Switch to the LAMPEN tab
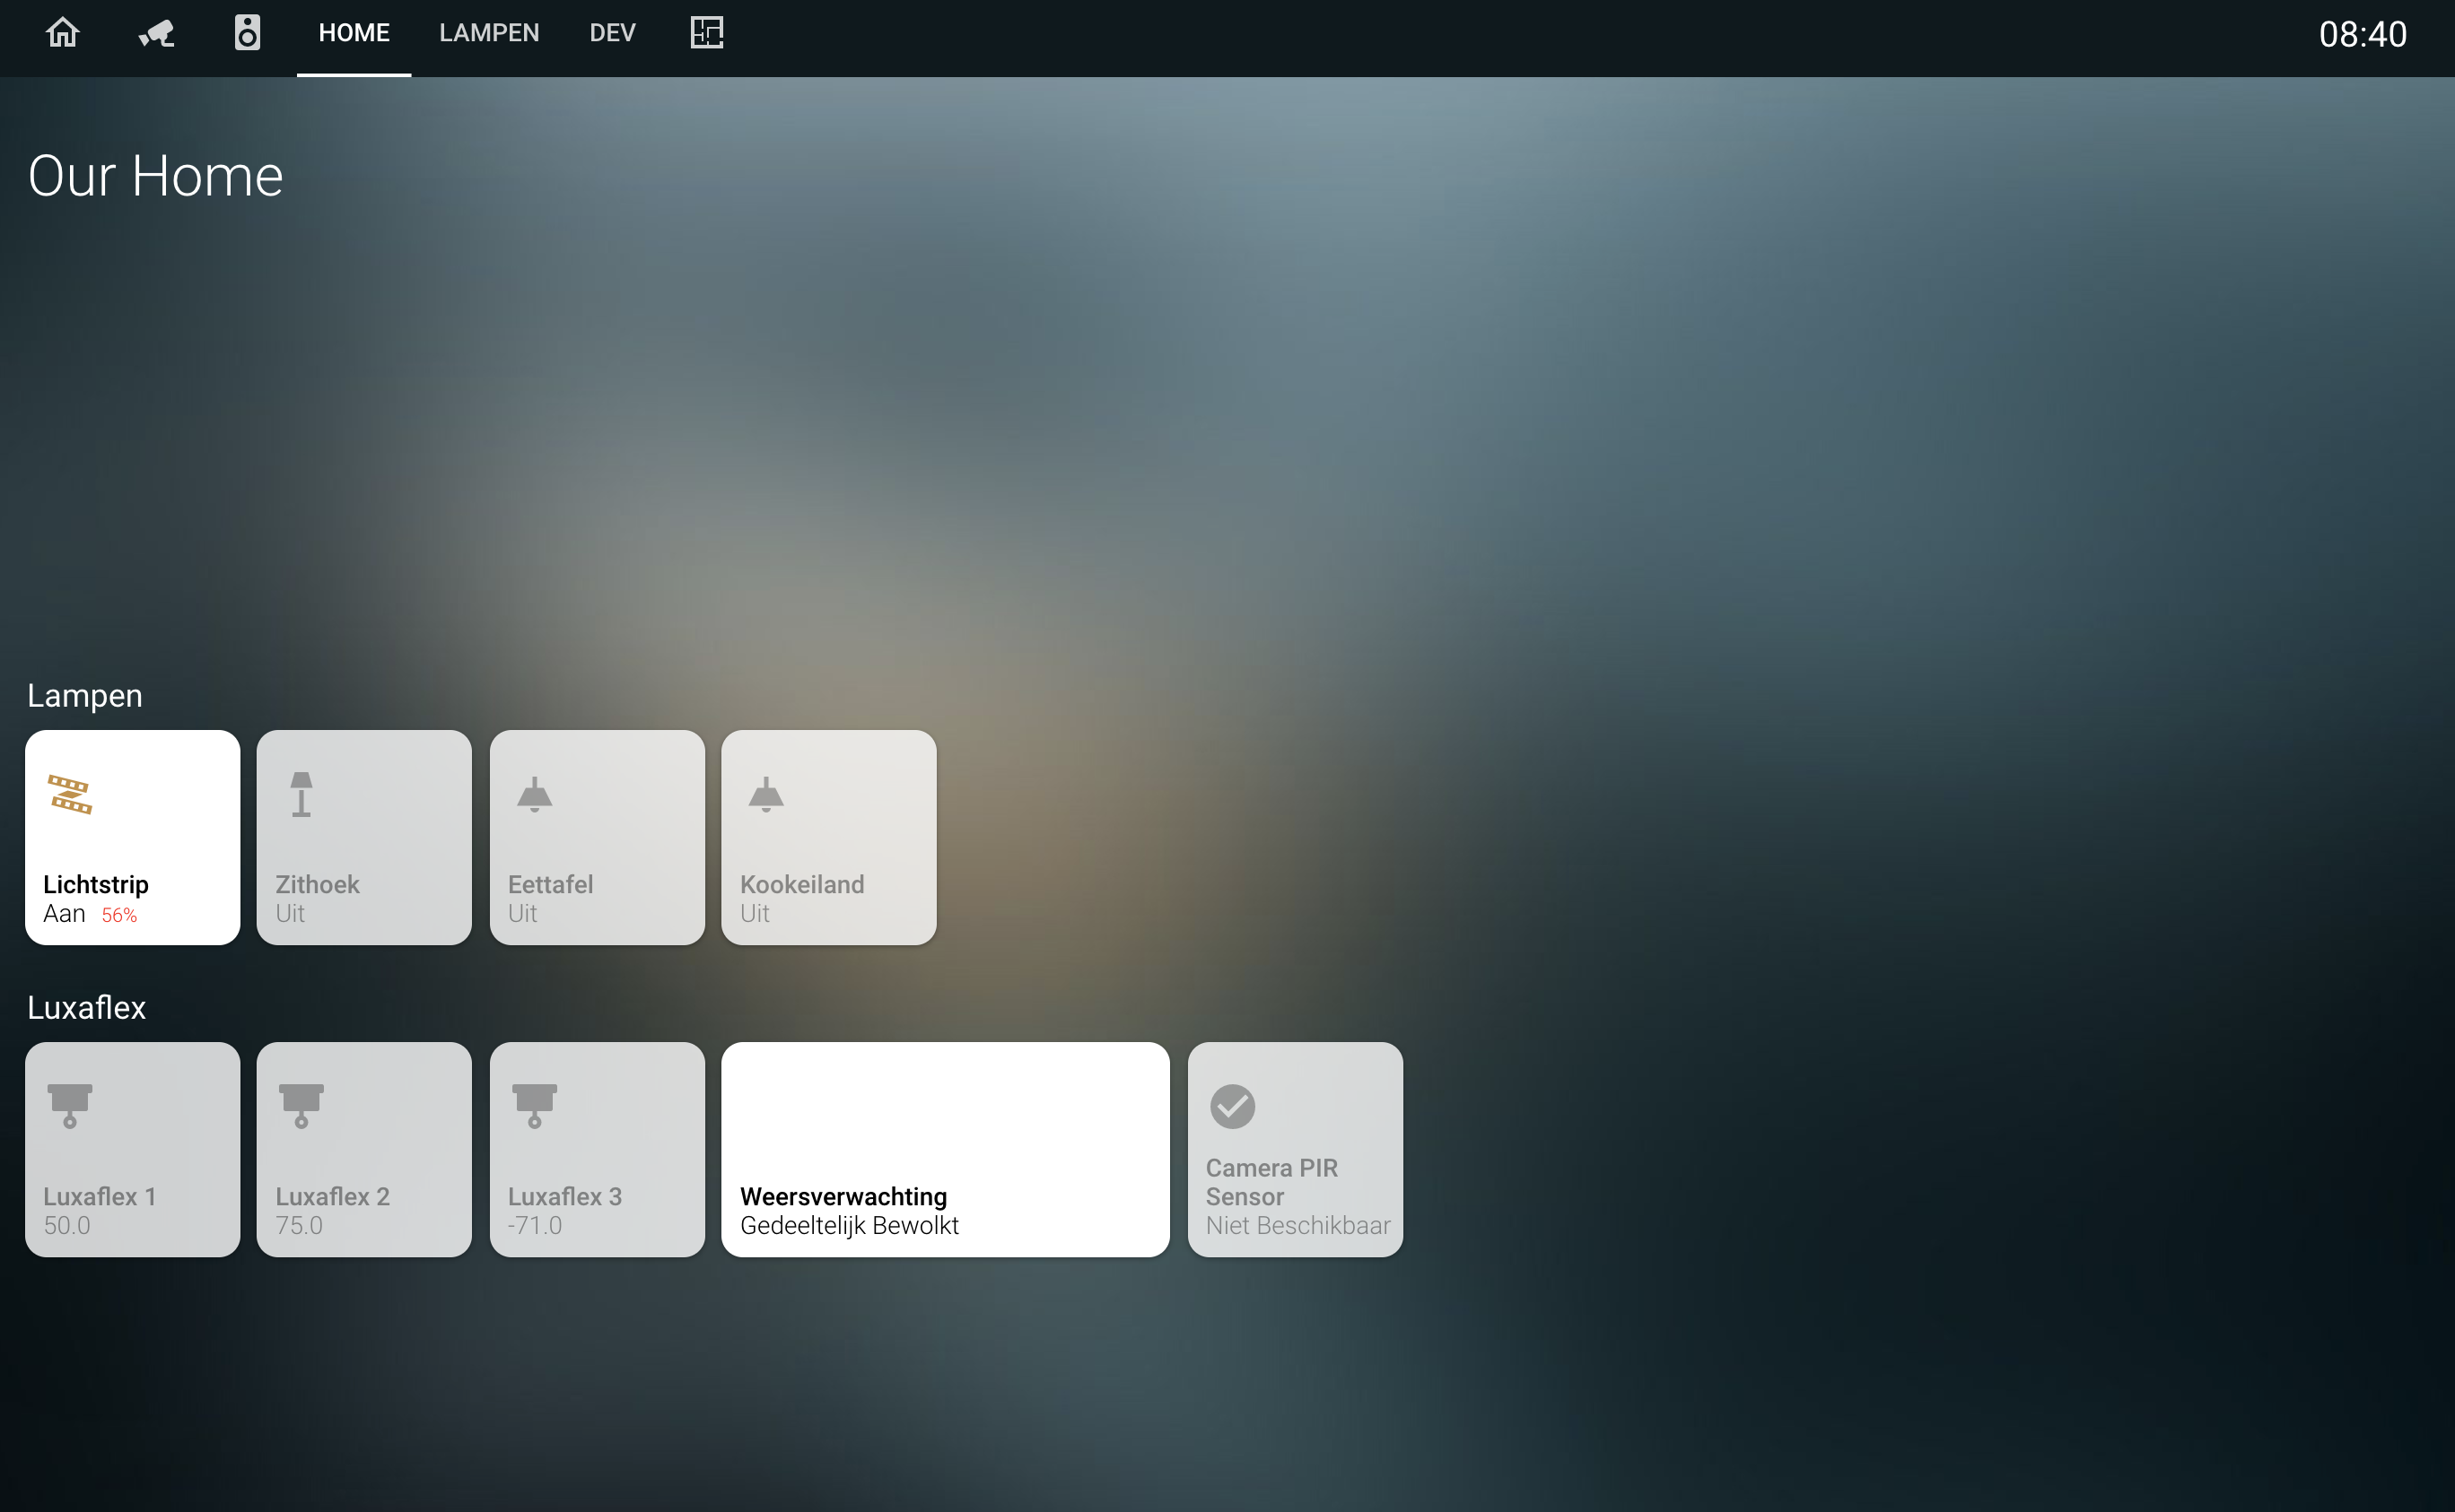Image resolution: width=2455 pixels, height=1512 pixels. tap(489, 33)
